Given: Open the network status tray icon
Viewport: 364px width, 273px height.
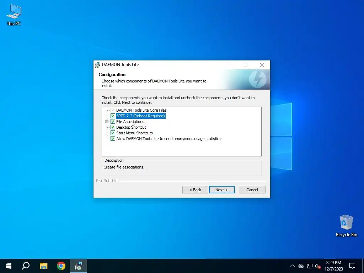Looking at the screenshot, I should 310,266.
